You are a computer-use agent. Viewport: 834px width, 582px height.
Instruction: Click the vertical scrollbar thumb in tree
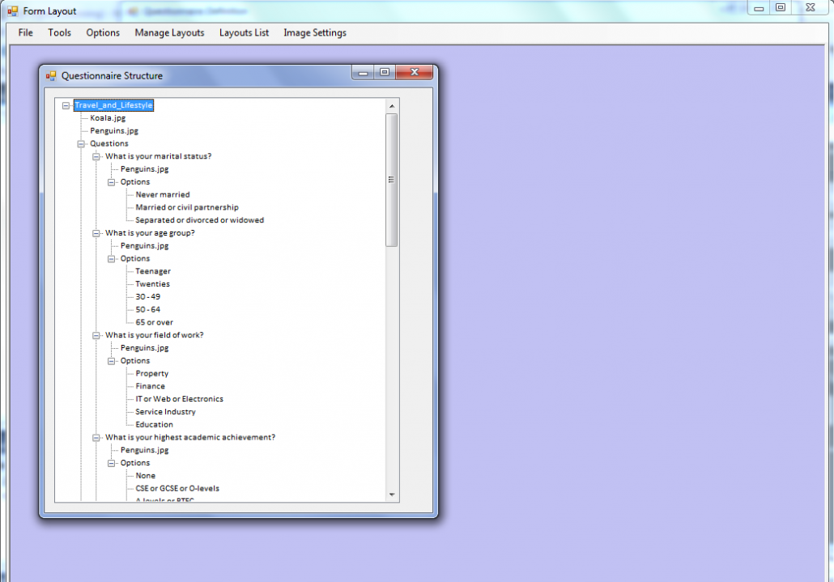pos(392,180)
